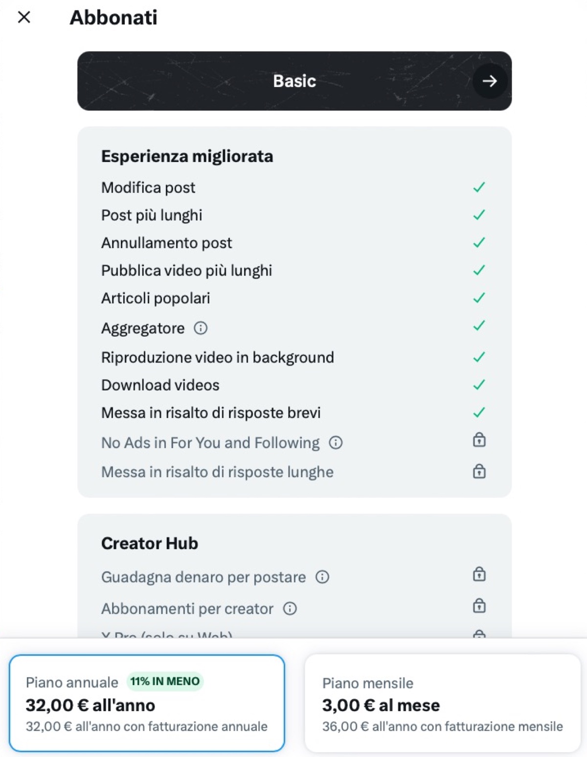Screen dimensions: 587x757
Task: Click checkmark for Riproduzione video in background
Action: [479, 357]
